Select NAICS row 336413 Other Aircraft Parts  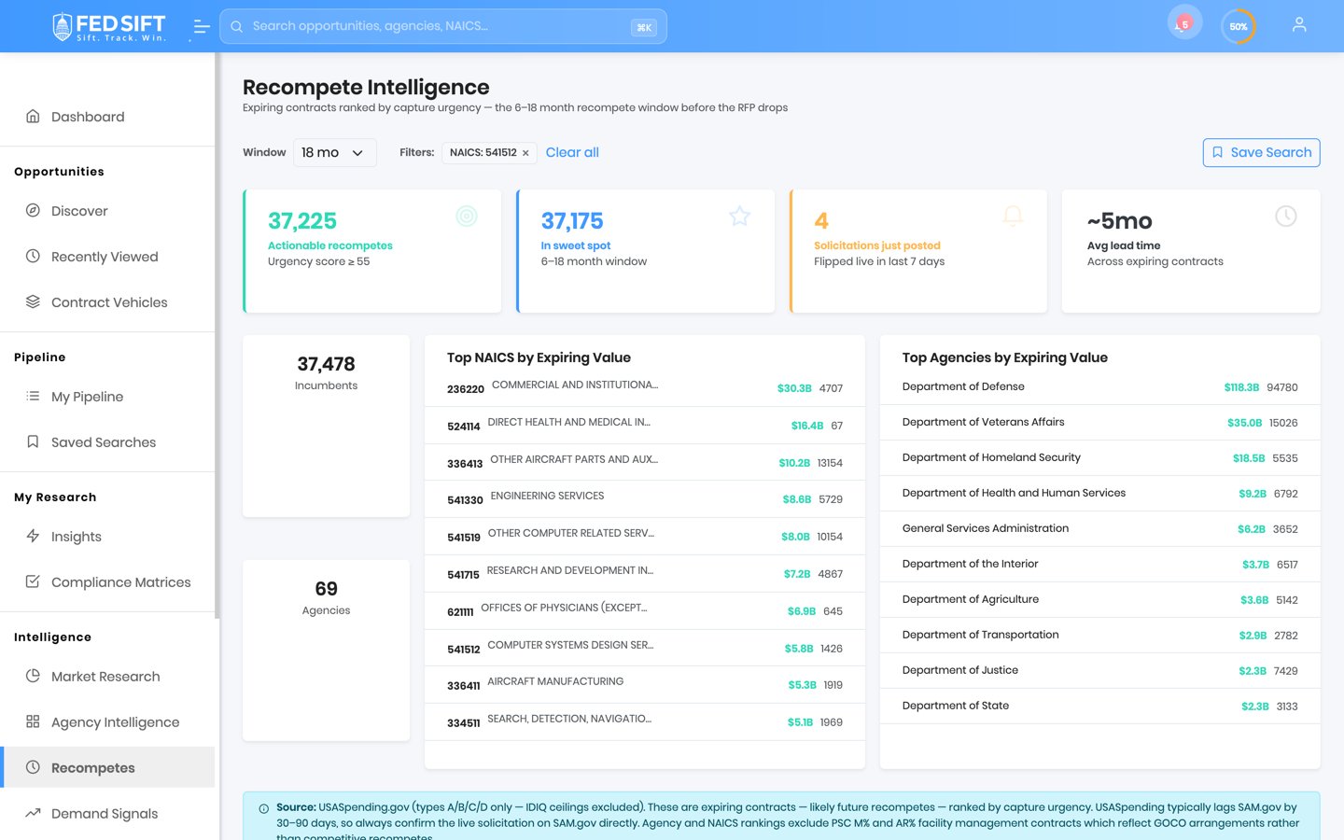click(645, 462)
